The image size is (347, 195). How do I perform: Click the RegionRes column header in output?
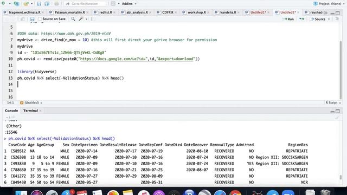point(298,145)
